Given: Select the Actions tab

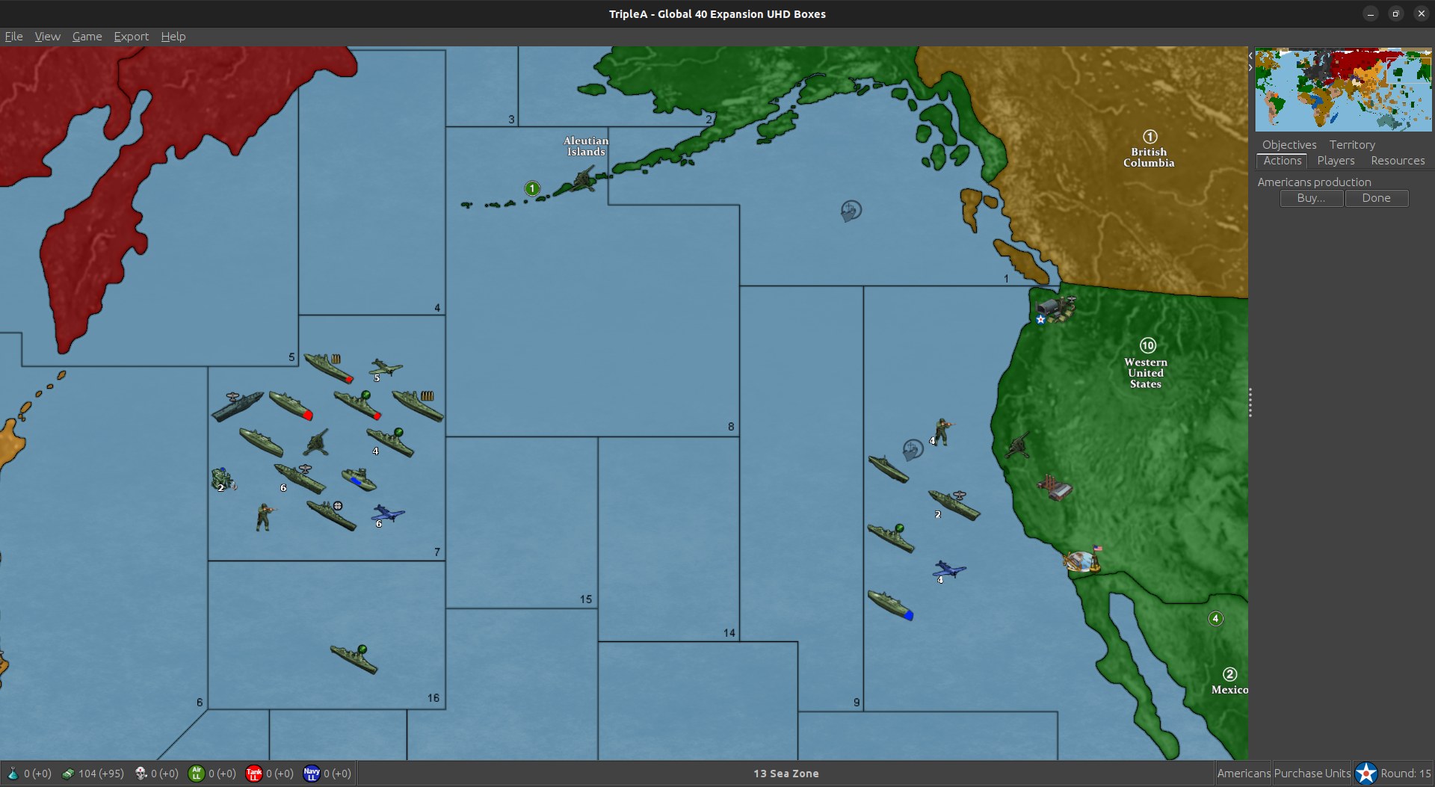Looking at the screenshot, I should pos(1283,161).
